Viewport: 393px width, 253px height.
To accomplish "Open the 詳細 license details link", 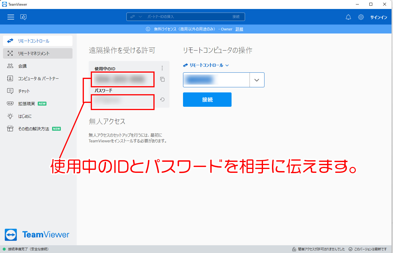I will 239,29.
